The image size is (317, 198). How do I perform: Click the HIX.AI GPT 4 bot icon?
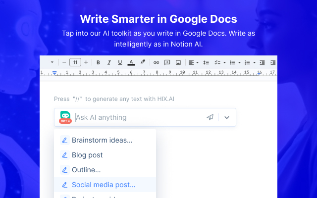tap(65, 117)
